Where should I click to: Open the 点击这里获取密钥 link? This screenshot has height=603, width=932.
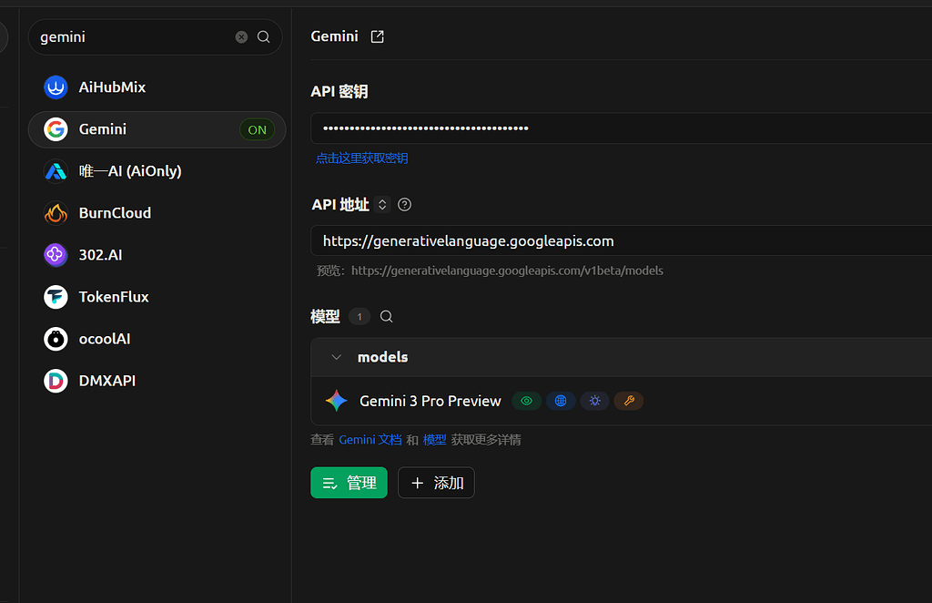361,158
